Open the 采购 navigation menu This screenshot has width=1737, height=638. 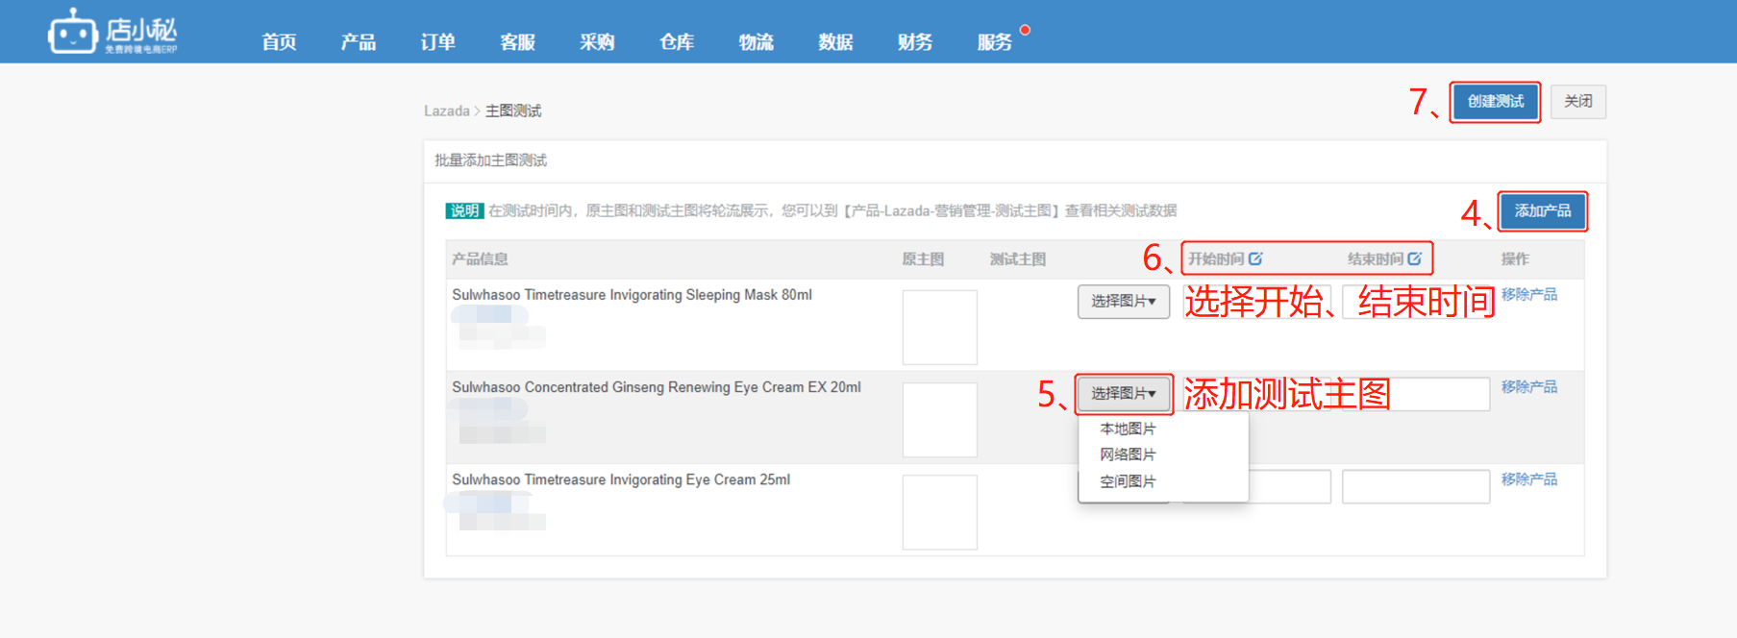[597, 41]
